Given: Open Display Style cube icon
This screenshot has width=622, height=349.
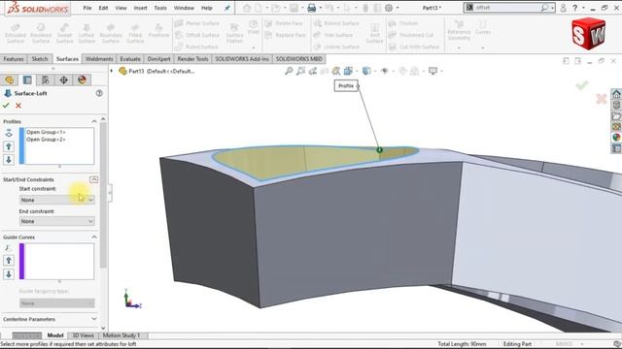Looking at the screenshot, I should pos(366,71).
